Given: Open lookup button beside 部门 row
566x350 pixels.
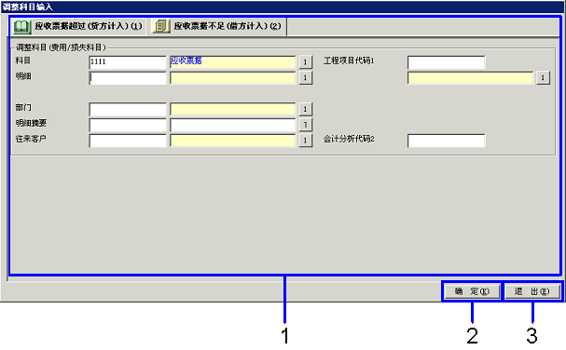Looking at the screenshot, I should pos(306,109).
